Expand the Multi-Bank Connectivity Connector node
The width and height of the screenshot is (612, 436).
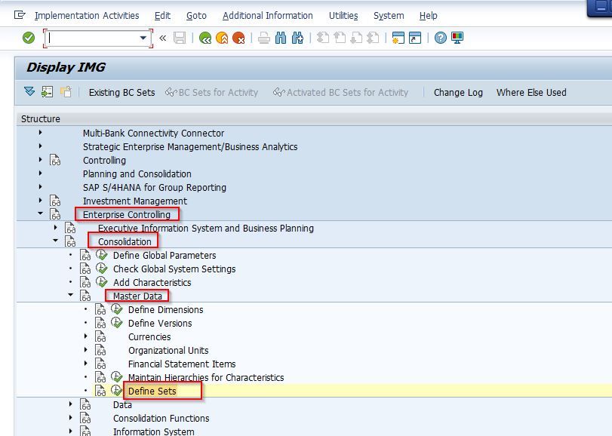point(40,133)
